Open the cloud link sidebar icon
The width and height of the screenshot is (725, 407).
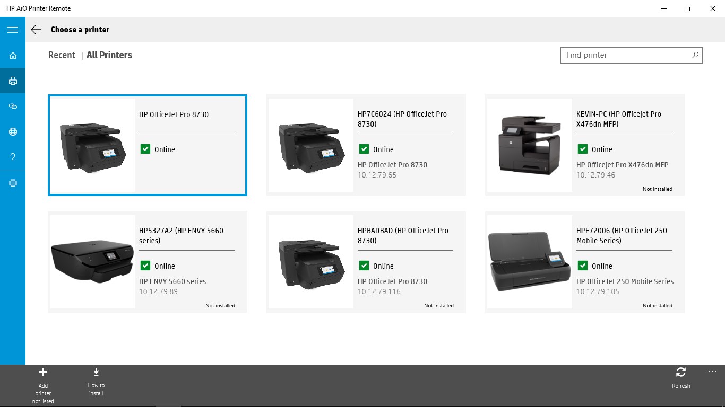click(13, 107)
